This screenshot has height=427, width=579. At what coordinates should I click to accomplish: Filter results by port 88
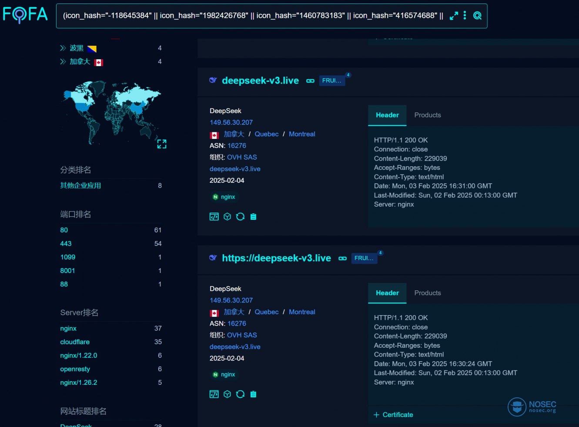click(64, 284)
